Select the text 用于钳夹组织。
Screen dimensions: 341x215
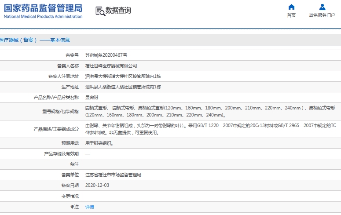(x=99, y=143)
